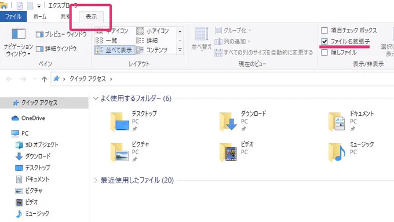Image resolution: width=394 pixels, height=222 pixels.
Task: Expand the layout gallery more options
Action: tap(180, 50)
